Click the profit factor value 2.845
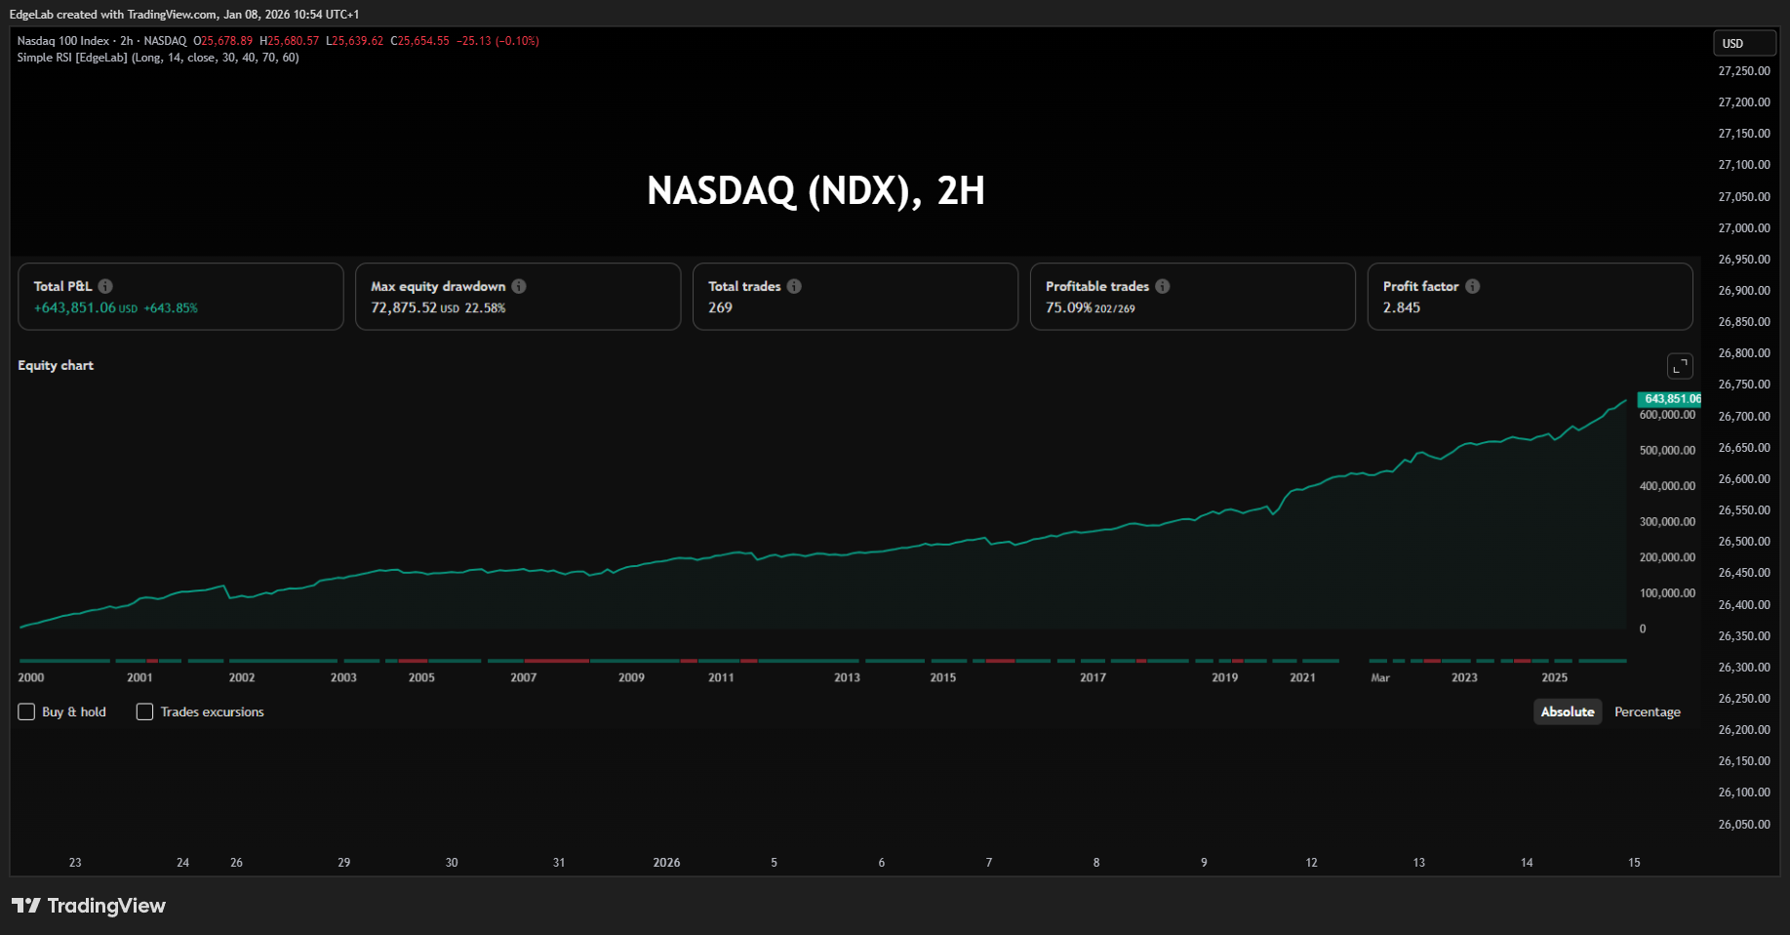 [1402, 307]
